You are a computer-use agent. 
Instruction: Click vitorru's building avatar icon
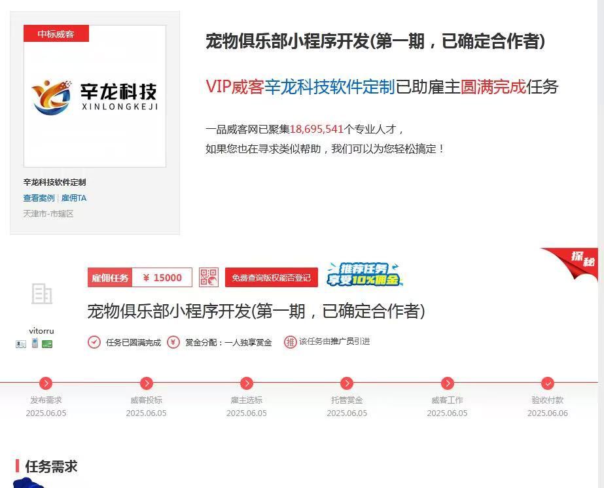pos(41,294)
